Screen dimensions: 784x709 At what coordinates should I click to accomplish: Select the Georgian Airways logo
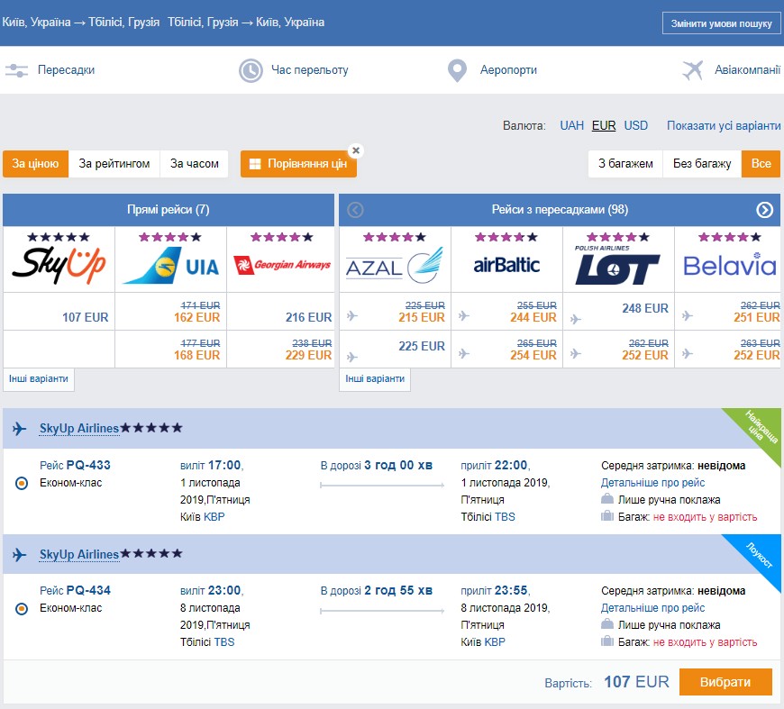[x=282, y=265]
